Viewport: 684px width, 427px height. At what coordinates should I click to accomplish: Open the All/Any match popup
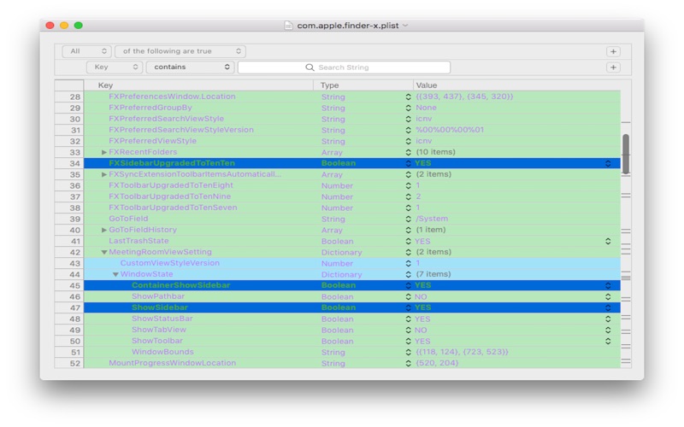[x=87, y=51]
